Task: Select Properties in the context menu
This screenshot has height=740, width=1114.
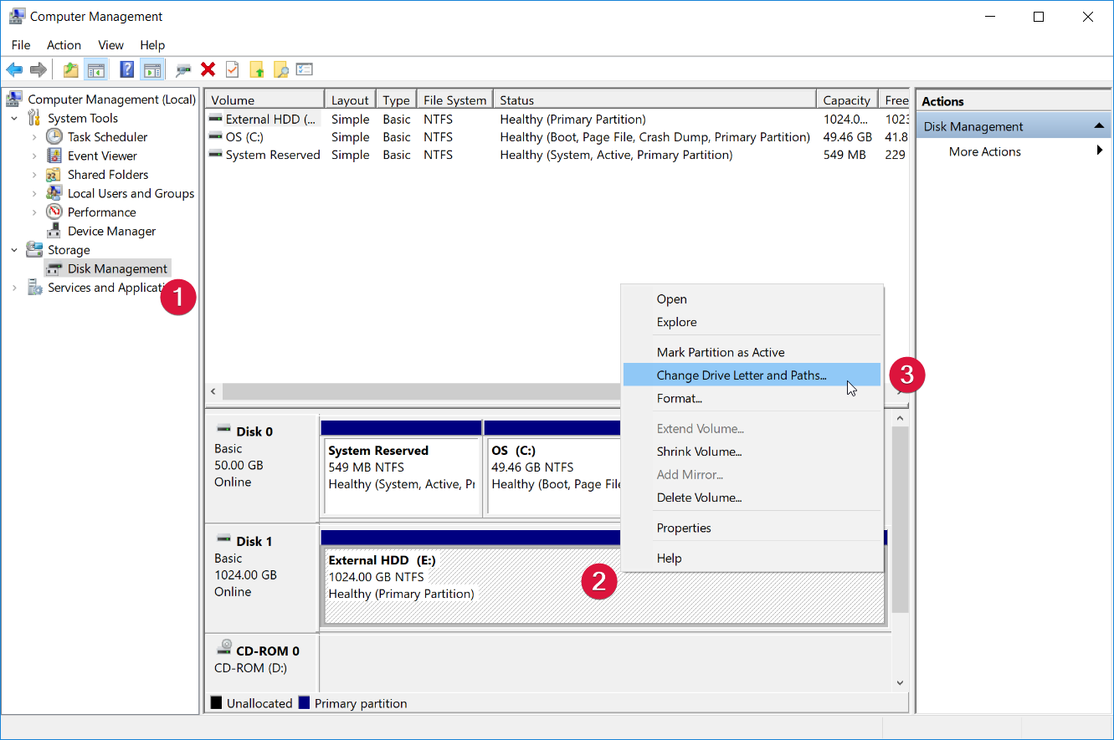Action: coord(752,528)
